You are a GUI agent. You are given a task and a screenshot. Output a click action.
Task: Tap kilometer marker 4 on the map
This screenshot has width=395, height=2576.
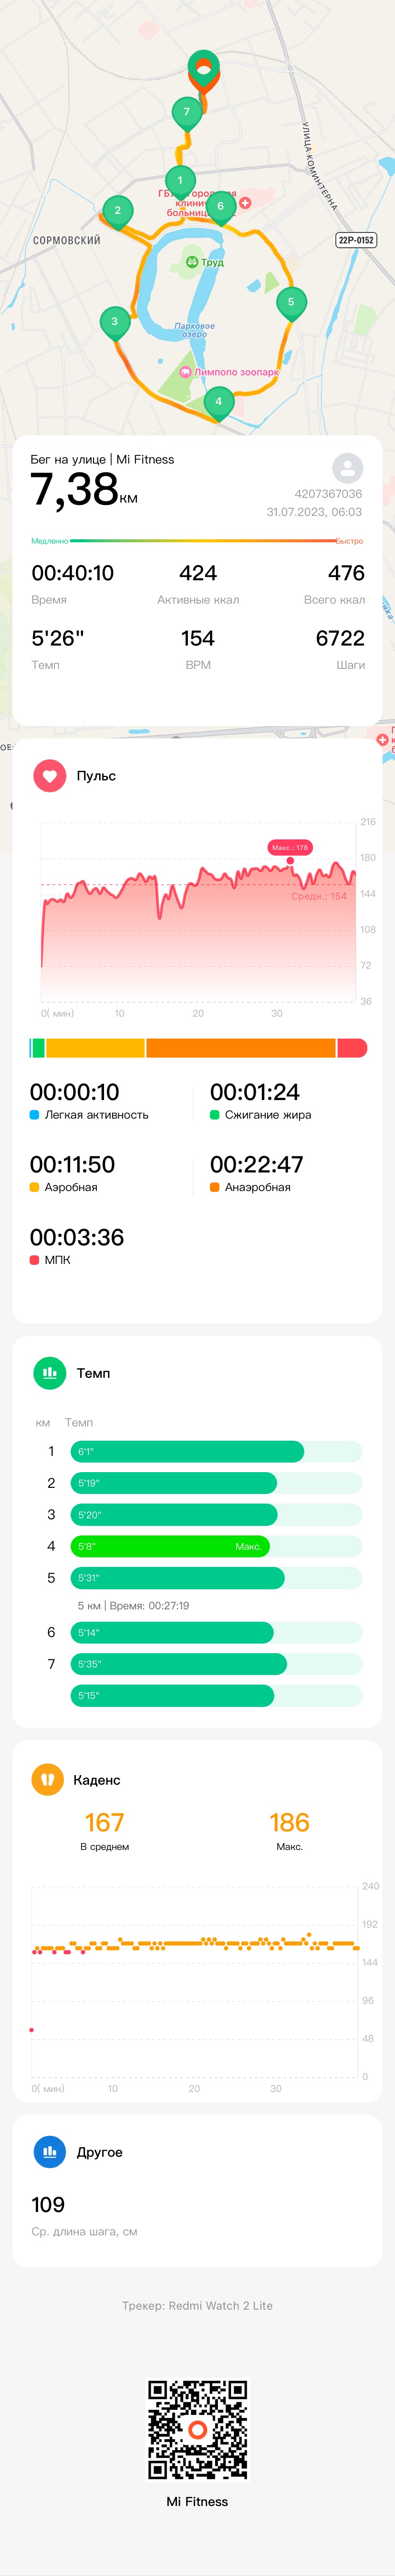click(218, 403)
